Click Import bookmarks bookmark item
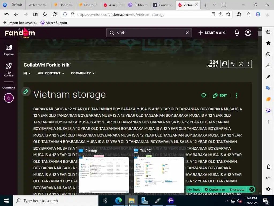 (20, 23)
